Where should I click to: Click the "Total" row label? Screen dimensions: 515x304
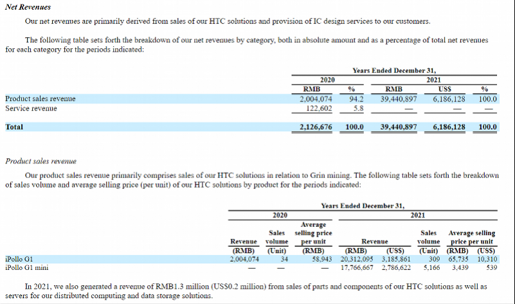(x=14, y=127)
